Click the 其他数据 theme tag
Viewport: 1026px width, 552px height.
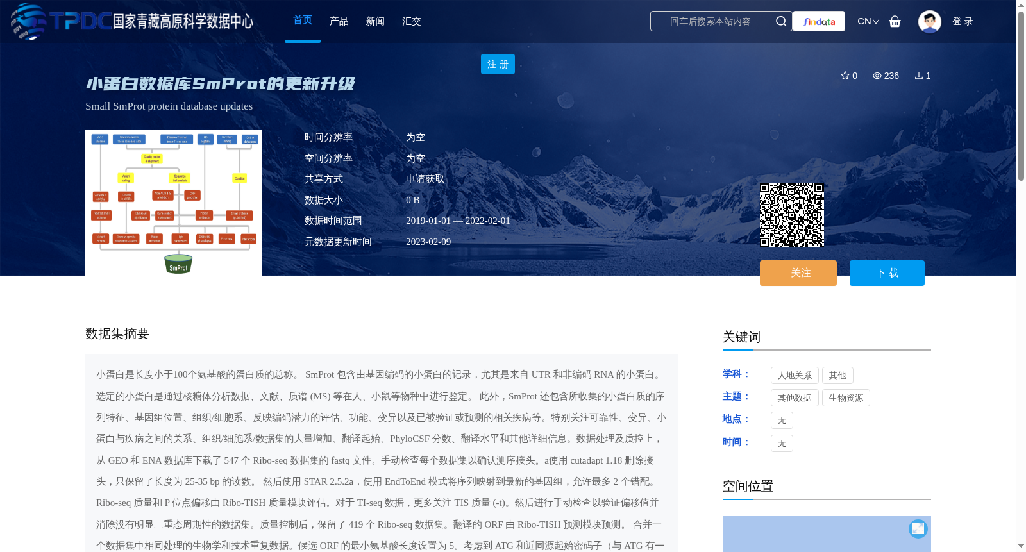pos(795,397)
